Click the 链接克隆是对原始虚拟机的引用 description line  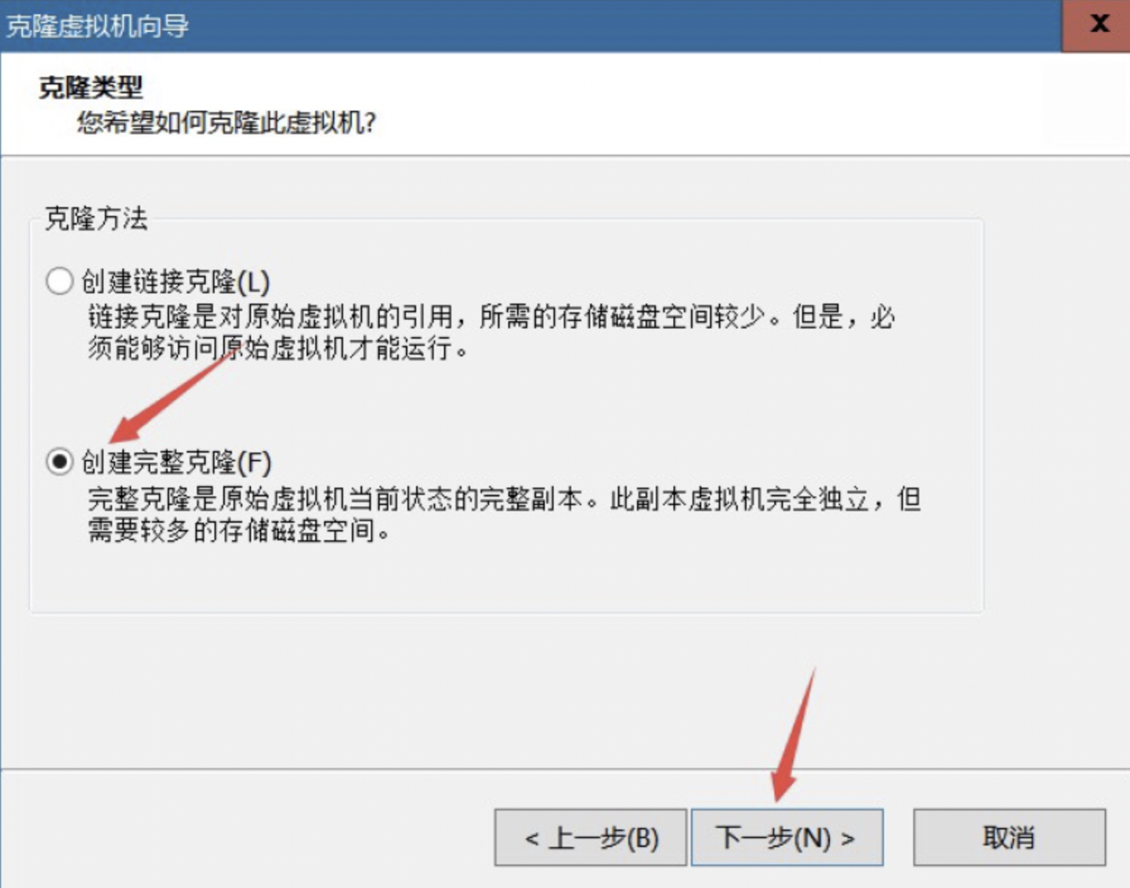pyautogui.click(x=491, y=317)
